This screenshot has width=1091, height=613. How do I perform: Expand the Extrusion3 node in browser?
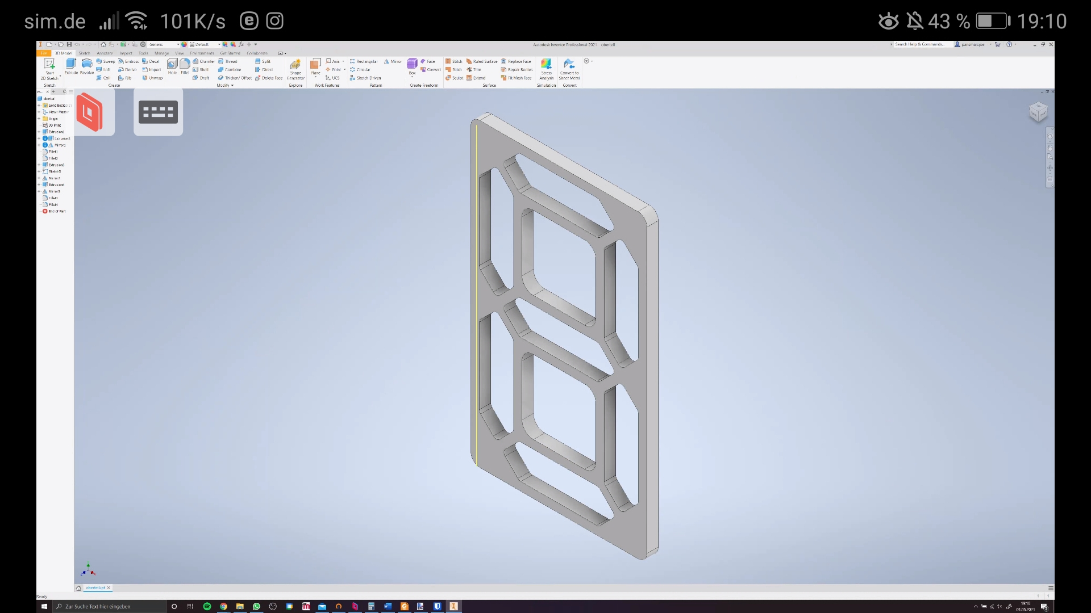(39, 165)
